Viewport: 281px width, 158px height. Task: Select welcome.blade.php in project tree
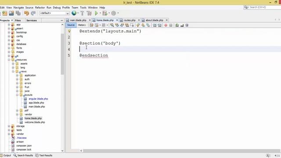35,122
